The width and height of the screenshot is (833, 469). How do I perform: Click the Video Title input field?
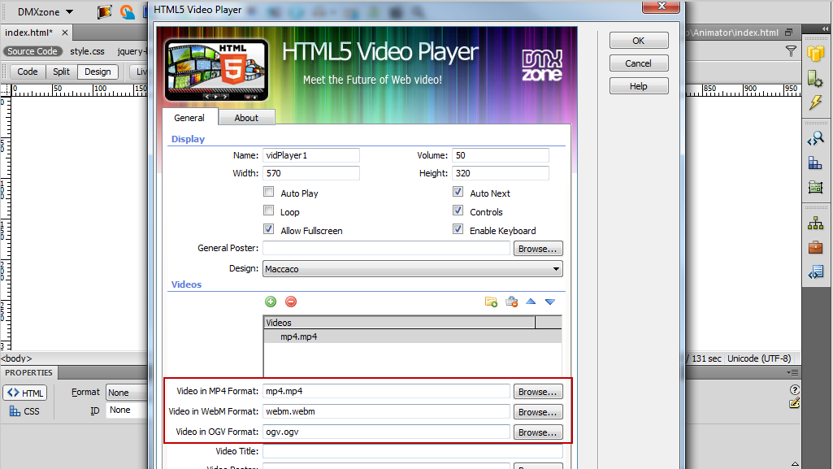[x=412, y=451]
